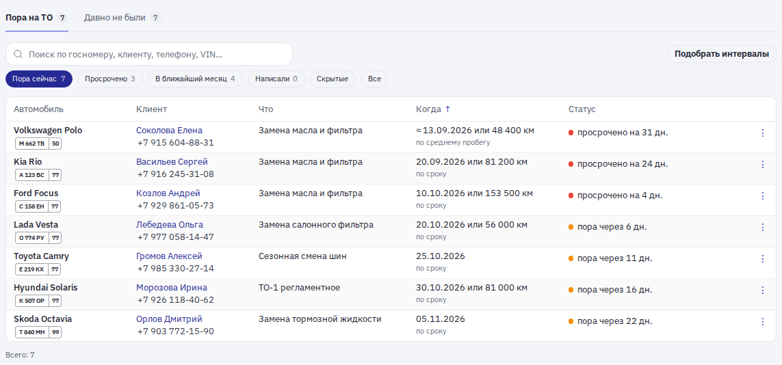Click phone +7 903 772-15-90
The width and height of the screenshot is (782, 365).
pyautogui.click(x=176, y=331)
